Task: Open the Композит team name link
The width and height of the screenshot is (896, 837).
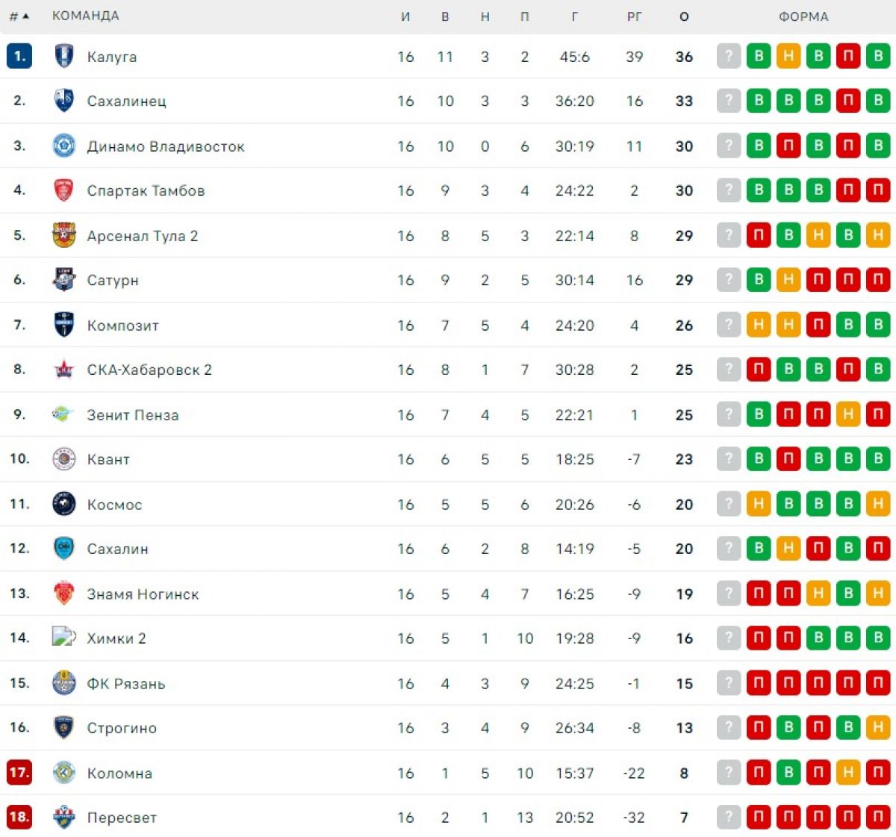Action: pyautogui.click(x=123, y=326)
